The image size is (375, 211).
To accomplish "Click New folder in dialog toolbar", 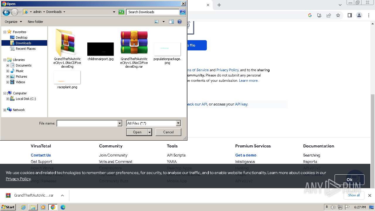I will coord(35,22).
